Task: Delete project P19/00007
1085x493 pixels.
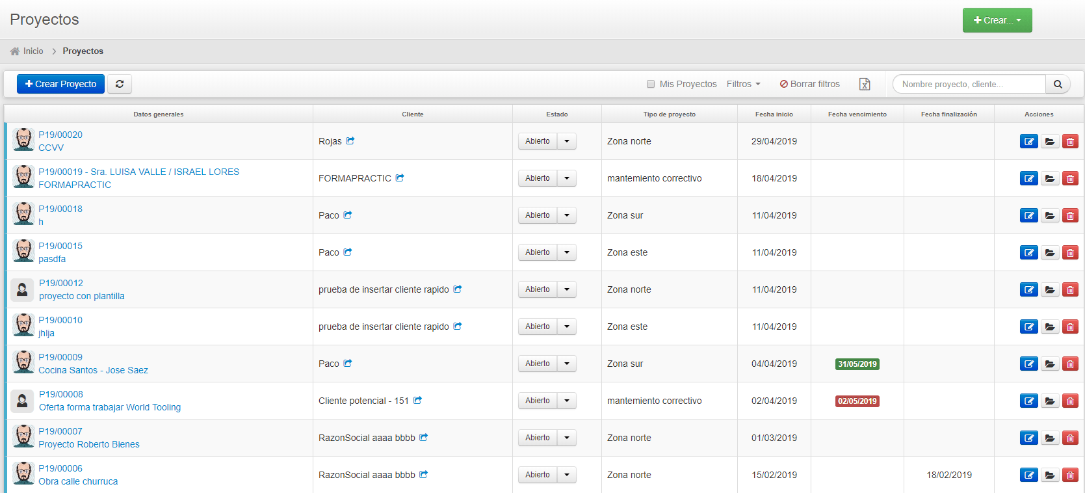Action: 1070,438
